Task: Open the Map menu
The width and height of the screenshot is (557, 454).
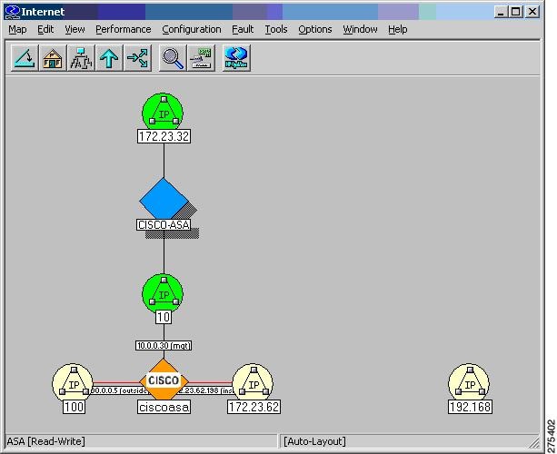Action: (x=17, y=29)
